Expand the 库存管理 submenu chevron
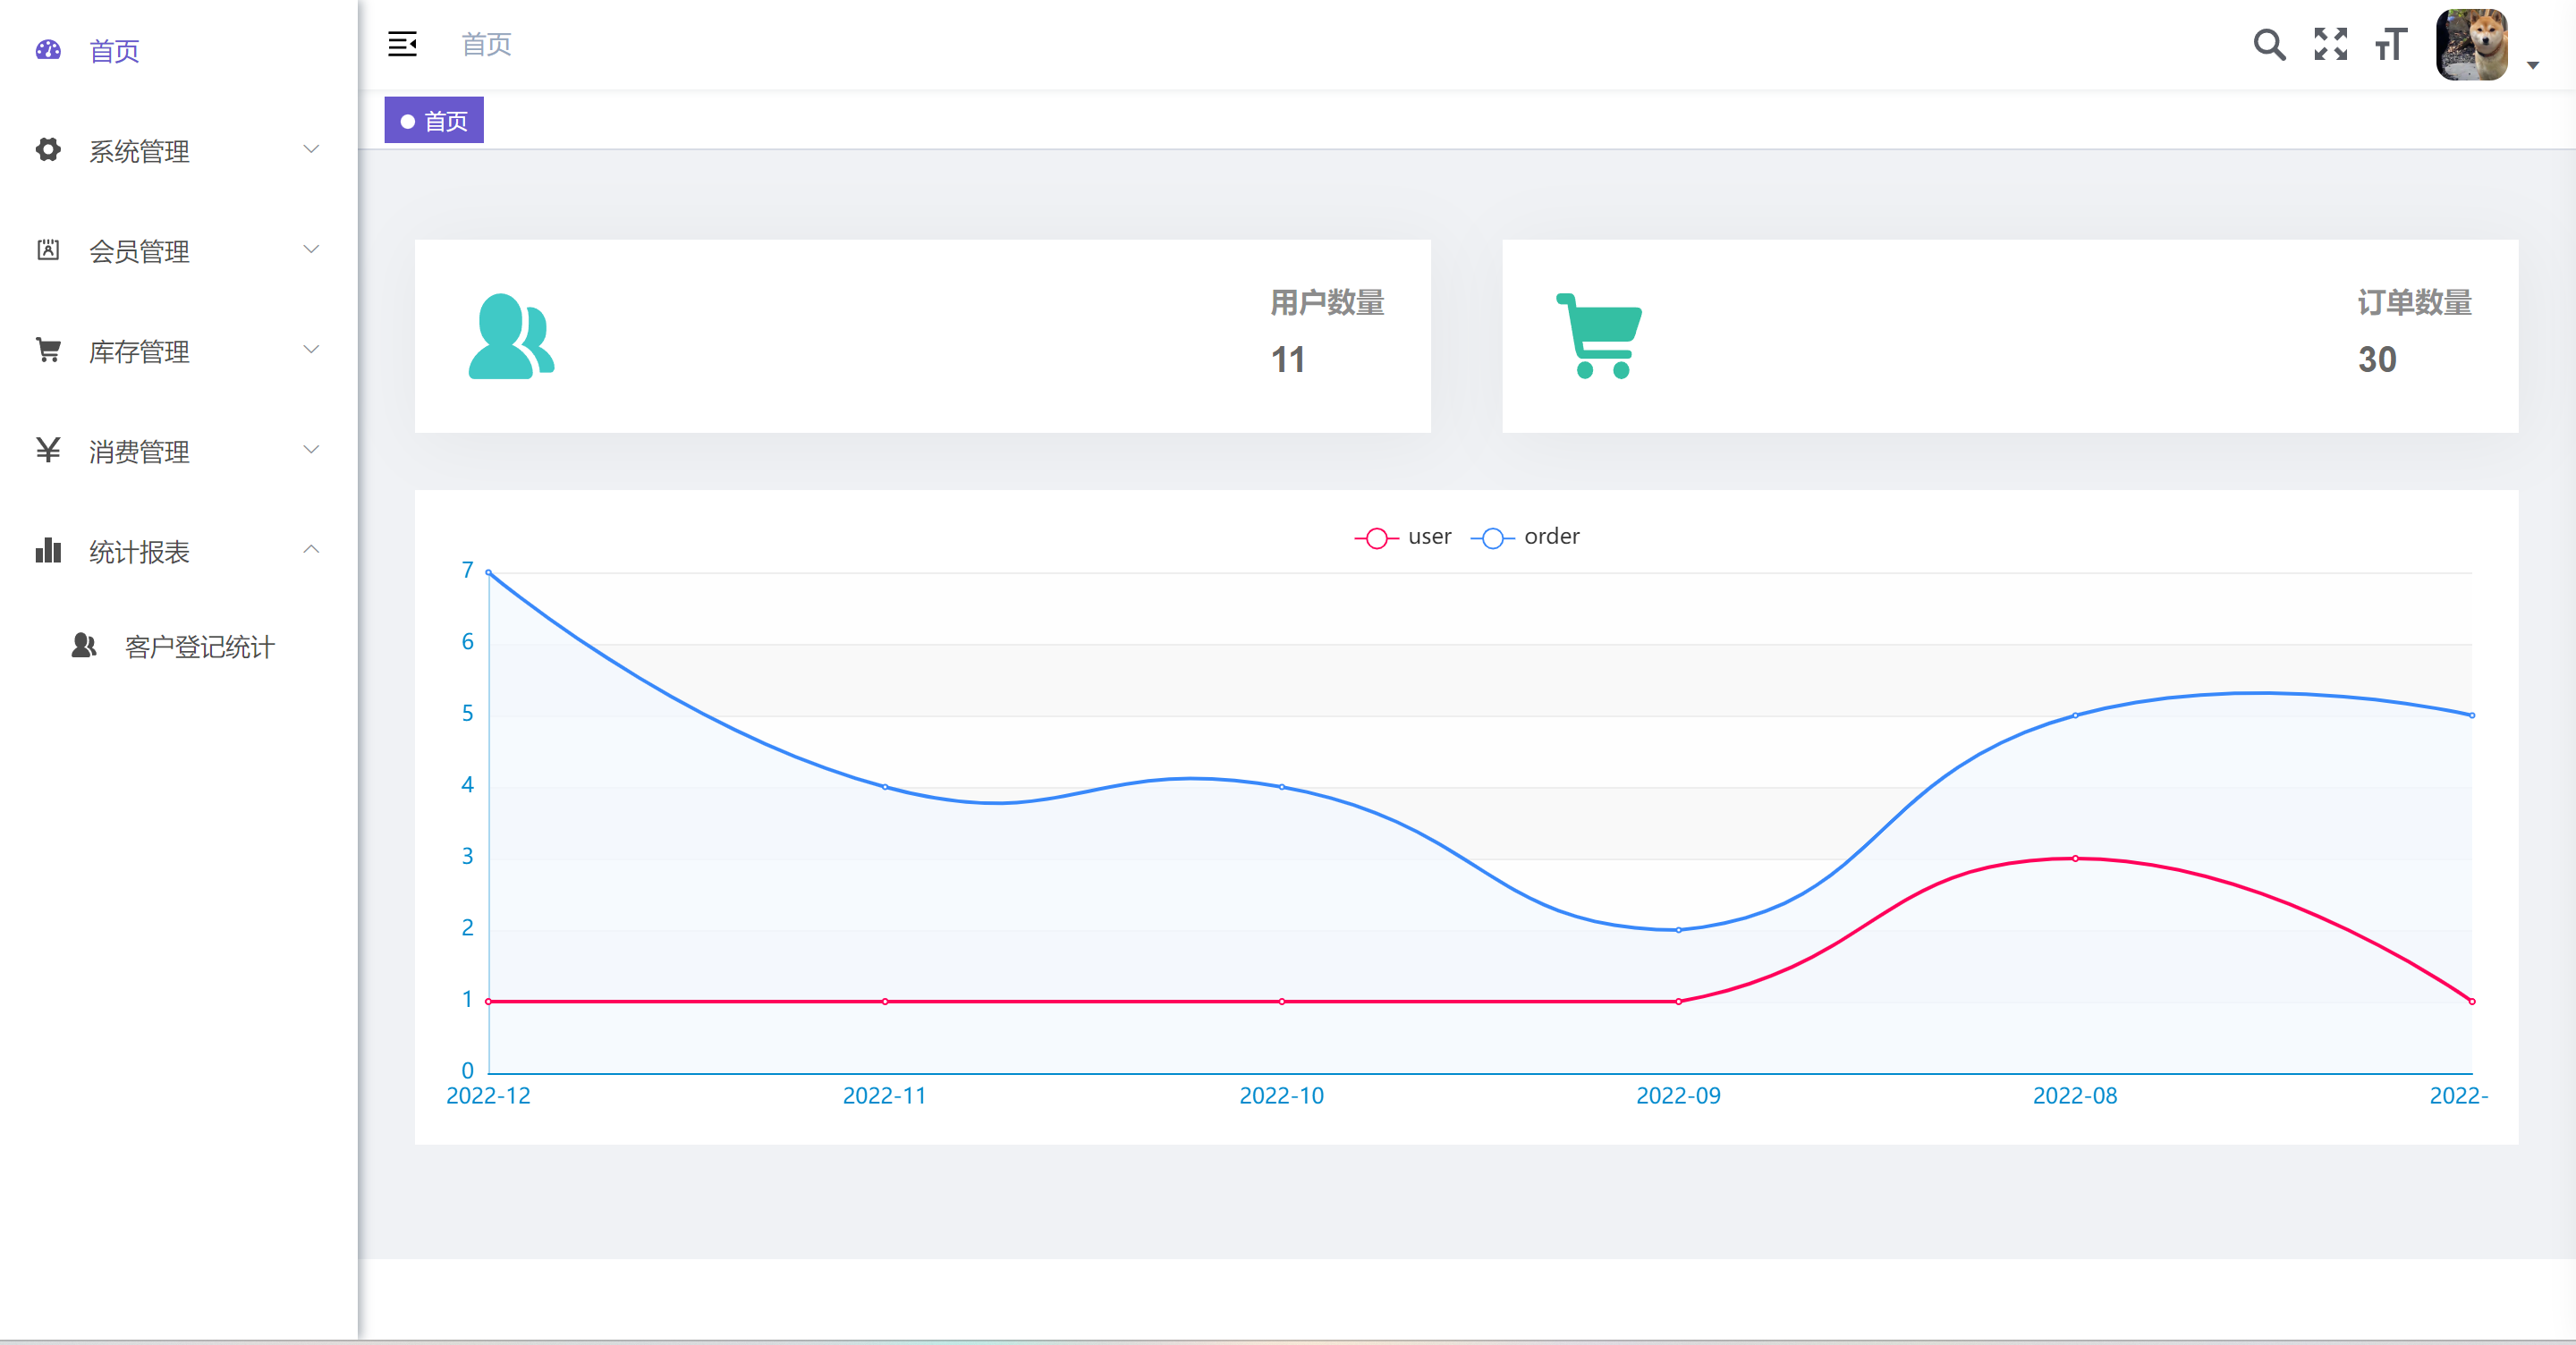Screen dimensions: 2576x1345 click(311, 349)
